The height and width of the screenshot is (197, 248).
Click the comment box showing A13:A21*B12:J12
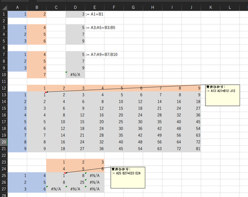click(223, 95)
